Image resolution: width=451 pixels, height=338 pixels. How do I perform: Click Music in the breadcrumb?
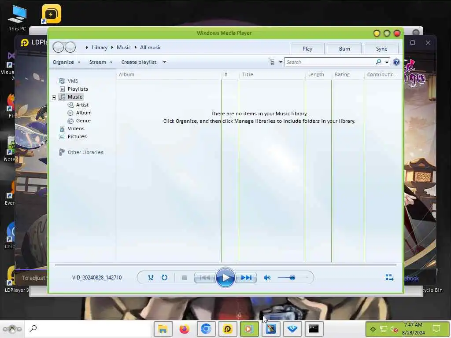click(x=124, y=48)
